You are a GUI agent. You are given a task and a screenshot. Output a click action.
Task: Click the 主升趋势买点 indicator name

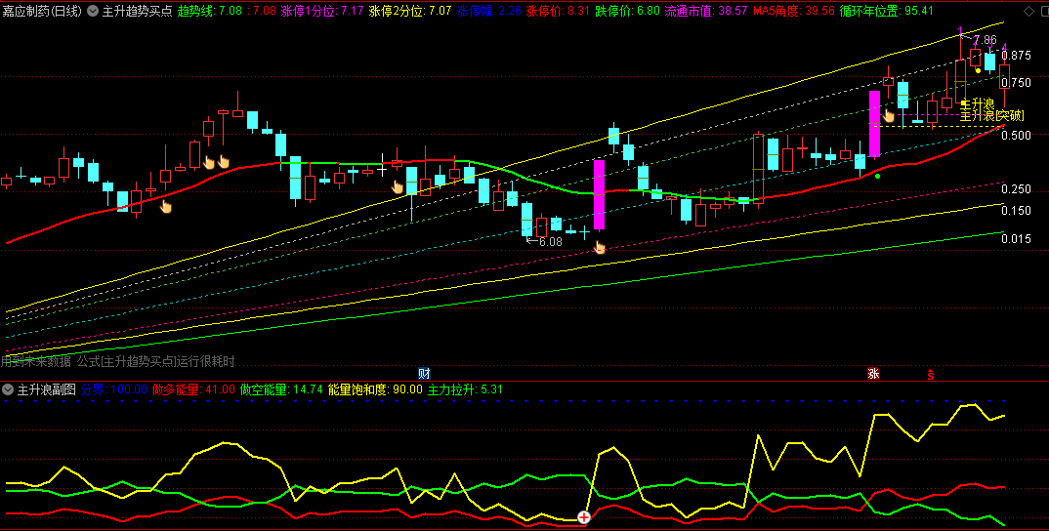coord(137,12)
